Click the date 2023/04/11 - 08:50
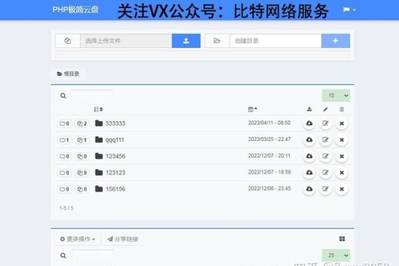Image resolution: width=399 pixels, height=266 pixels. click(269, 123)
